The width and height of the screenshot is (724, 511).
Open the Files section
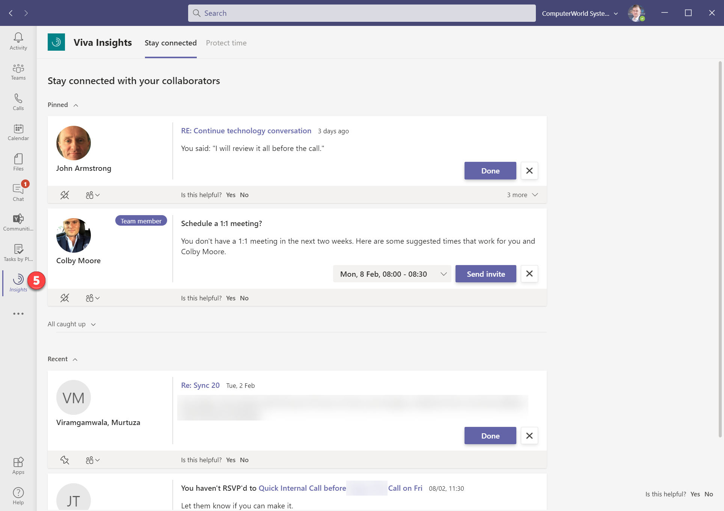coord(18,161)
